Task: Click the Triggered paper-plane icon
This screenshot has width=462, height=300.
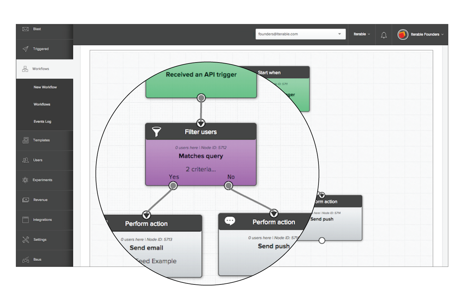Action: [x=25, y=49]
